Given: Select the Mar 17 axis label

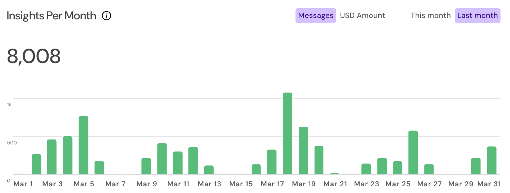Looking at the screenshot, I should (272, 184).
